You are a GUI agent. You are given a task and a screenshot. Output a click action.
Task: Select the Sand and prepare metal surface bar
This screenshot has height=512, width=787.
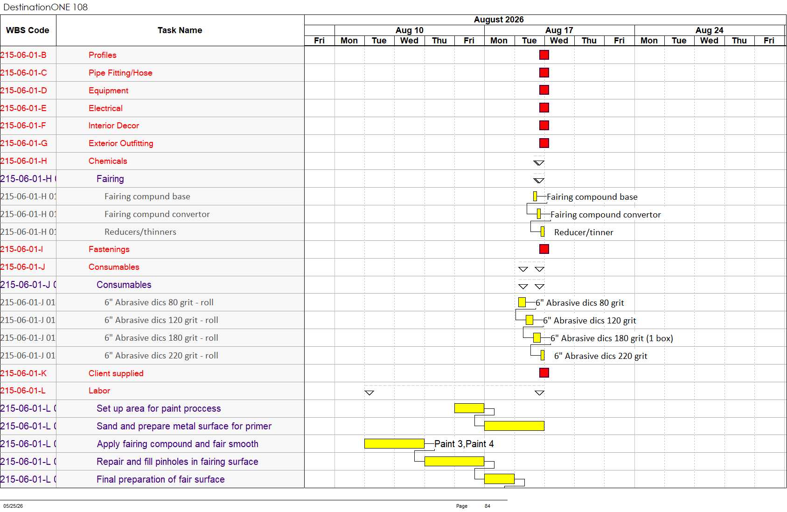tap(514, 426)
